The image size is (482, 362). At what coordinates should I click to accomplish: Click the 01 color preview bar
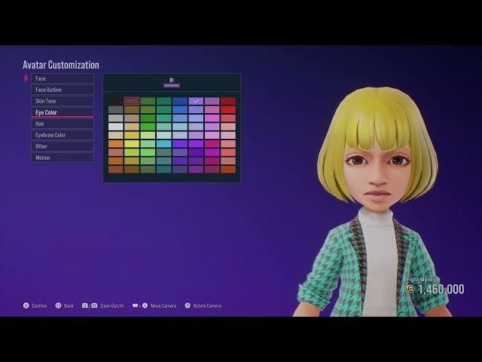tap(172, 85)
